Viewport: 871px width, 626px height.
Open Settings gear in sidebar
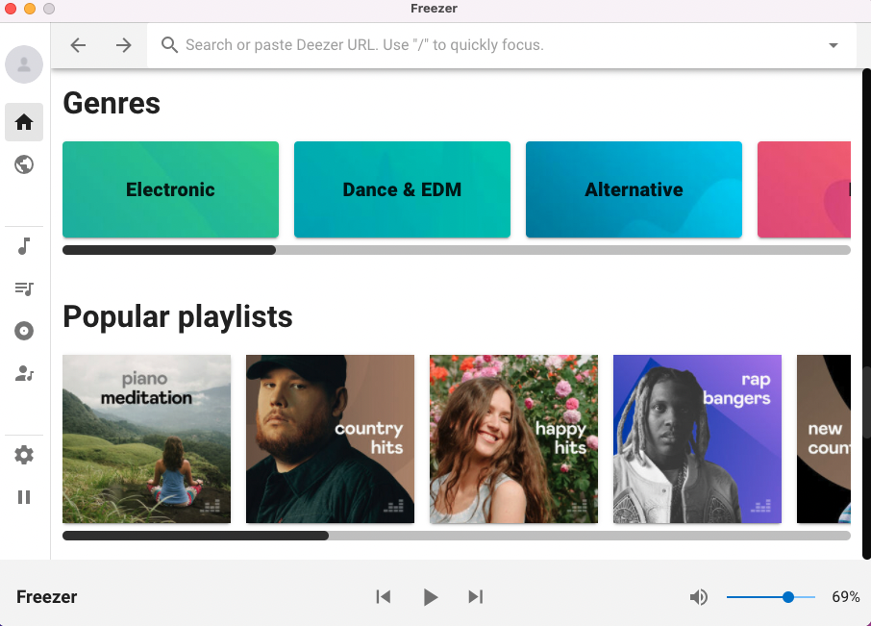[24, 455]
